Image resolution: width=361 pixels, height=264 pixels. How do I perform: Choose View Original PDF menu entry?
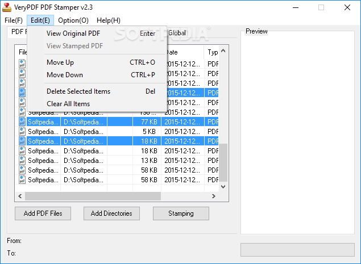[x=97, y=33]
